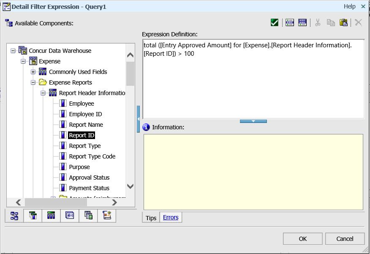Viewport: 370px width, 254px height.
Task: Click the tree's scroll-down arrow
Action: tap(130, 186)
